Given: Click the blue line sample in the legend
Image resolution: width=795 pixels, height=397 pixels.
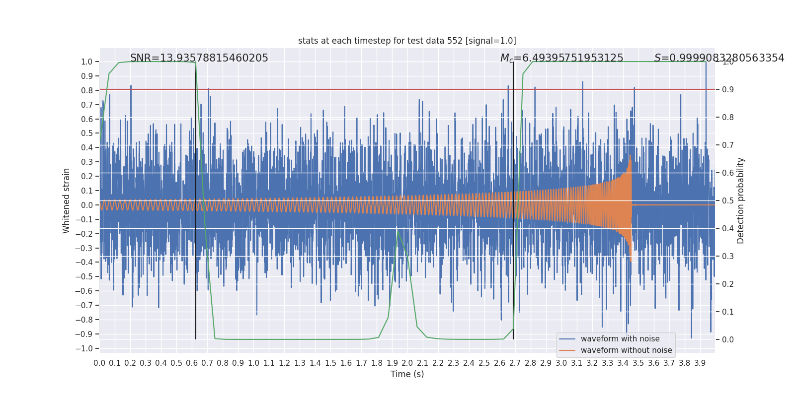Looking at the screenshot, I should (x=567, y=339).
